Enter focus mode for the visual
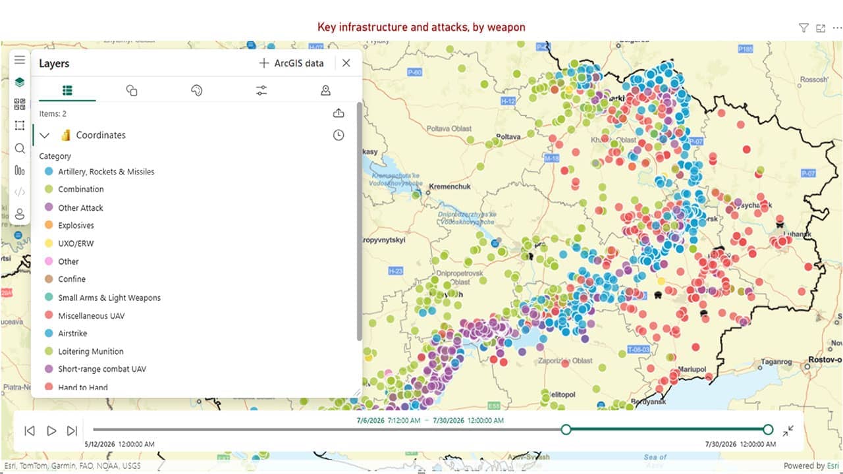Screen dimensions: 843x474 click(821, 28)
